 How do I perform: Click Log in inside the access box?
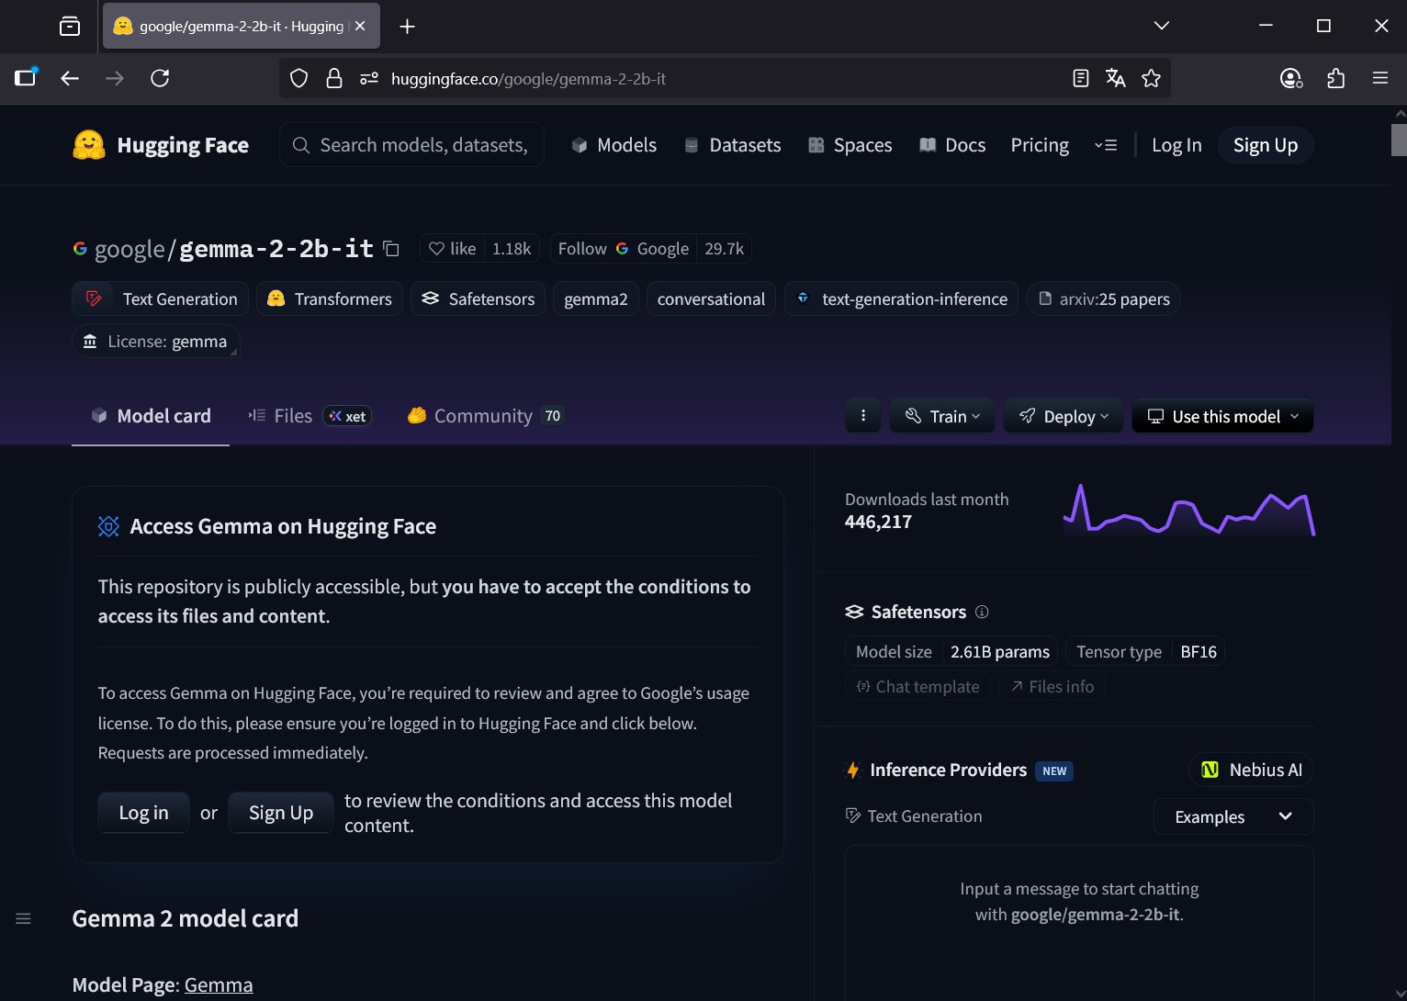point(144,813)
